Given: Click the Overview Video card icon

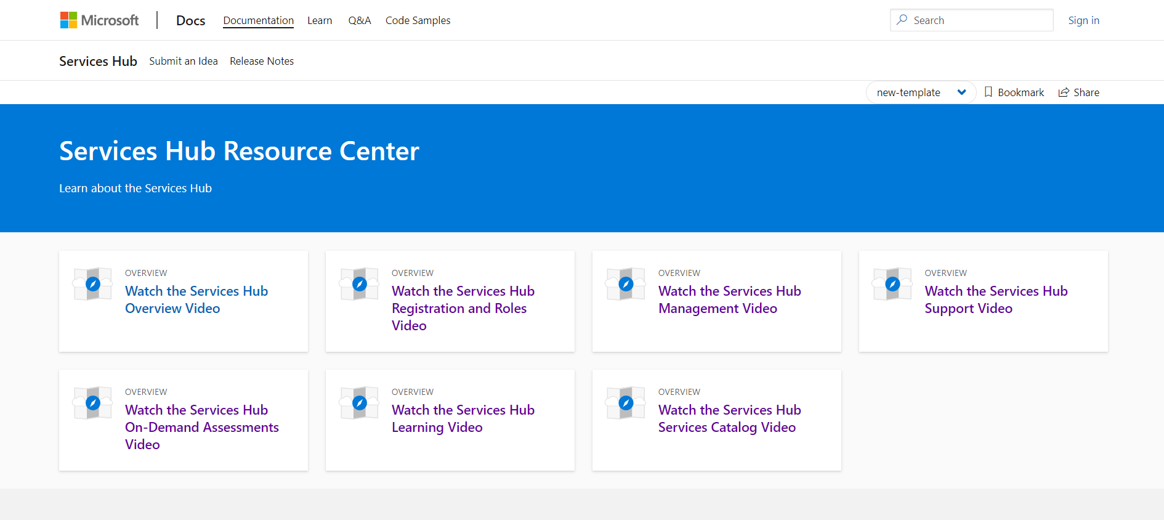Looking at the screenshot, I should 93,284.
